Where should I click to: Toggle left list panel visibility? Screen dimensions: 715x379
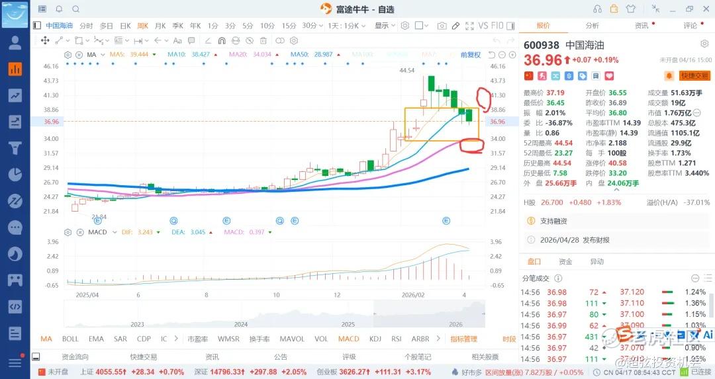[x=37, y=26]
